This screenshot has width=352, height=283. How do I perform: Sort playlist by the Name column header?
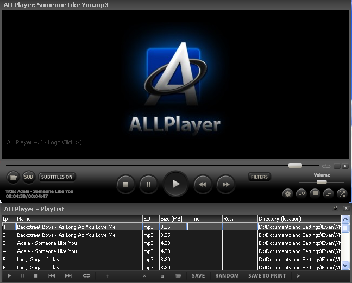click(79, 218)
